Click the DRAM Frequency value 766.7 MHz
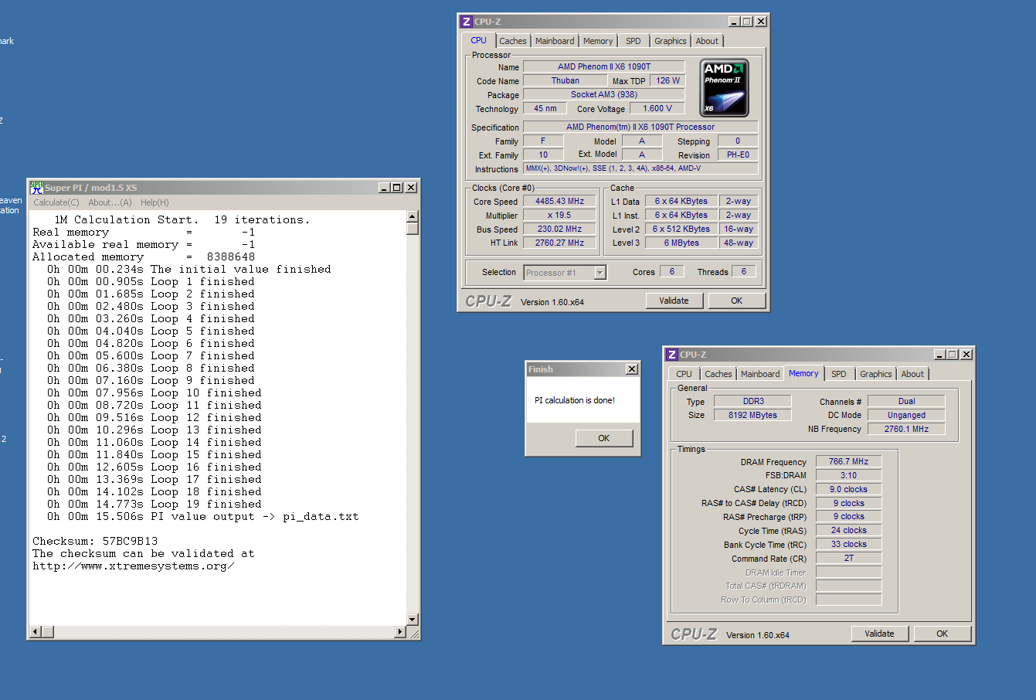 click(x=848, y=461)
